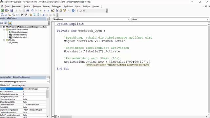Click the ConflictResolution property value

click(34, 105)
